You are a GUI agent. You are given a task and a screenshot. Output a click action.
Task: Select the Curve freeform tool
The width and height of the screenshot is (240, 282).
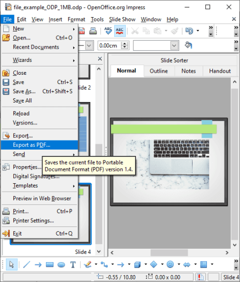tap(87, 264)
